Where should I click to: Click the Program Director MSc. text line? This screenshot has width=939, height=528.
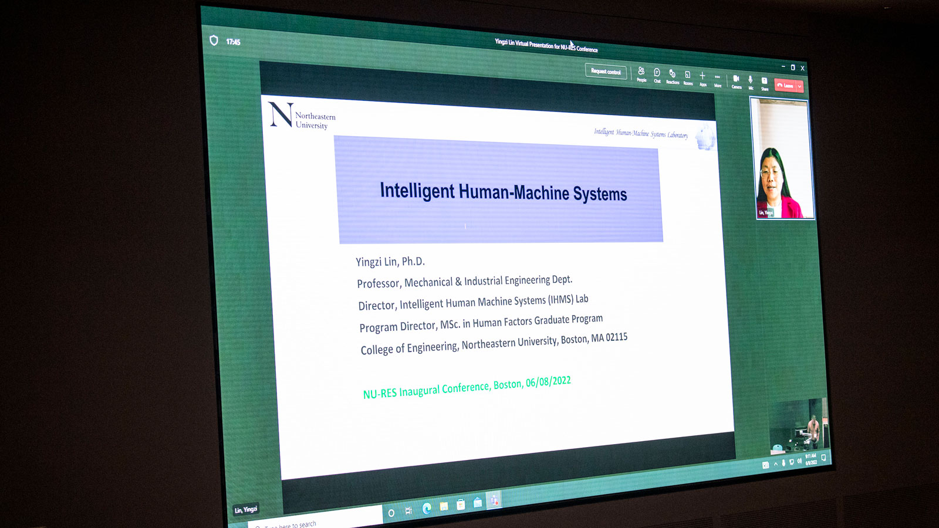481,323
